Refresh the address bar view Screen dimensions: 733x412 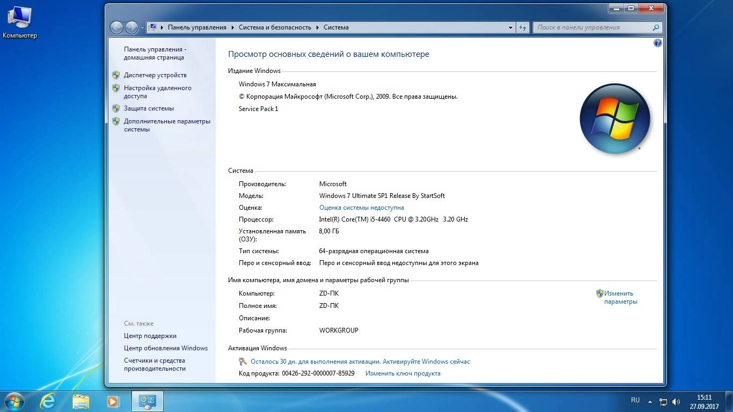point(523,27)
